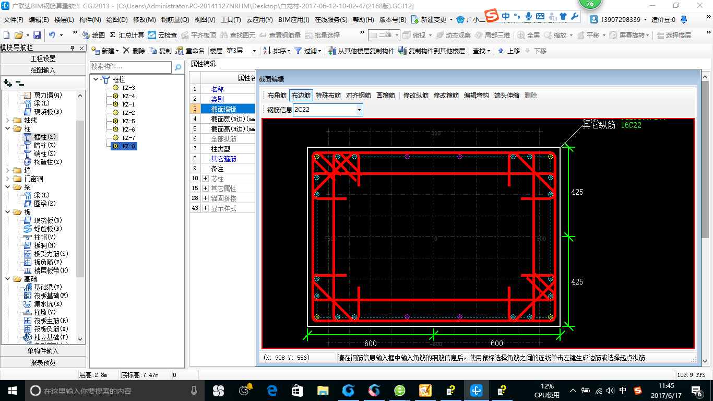Open the 排序 sort dropdown

[276, 51]
